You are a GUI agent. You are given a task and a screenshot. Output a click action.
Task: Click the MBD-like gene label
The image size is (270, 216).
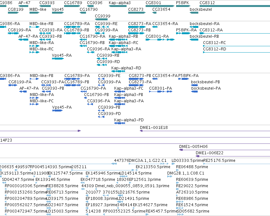point(38,9)
